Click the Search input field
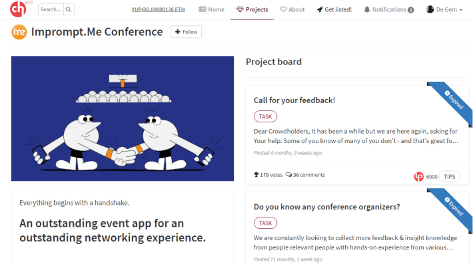The height and width of the screenshot is (264, 473). click(51, 9)
